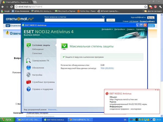163x122 pixels.
Task: Select the Наблюдение sub-item in ESET sidebar
Action: pyautogui.click(x=38, y=49)
